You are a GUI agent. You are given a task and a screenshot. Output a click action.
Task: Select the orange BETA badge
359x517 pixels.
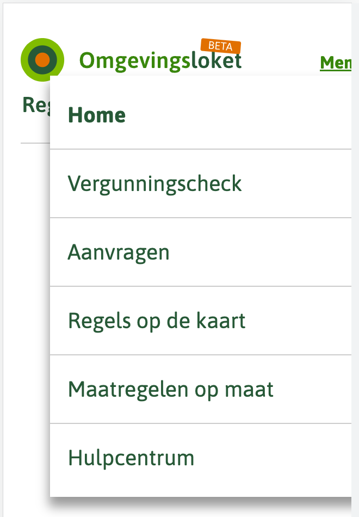point(219,47)
